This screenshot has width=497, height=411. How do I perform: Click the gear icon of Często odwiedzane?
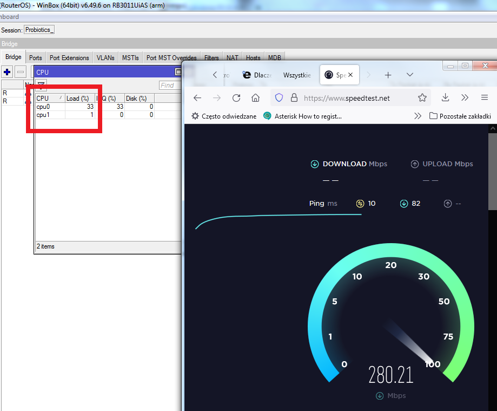point(195,116)
